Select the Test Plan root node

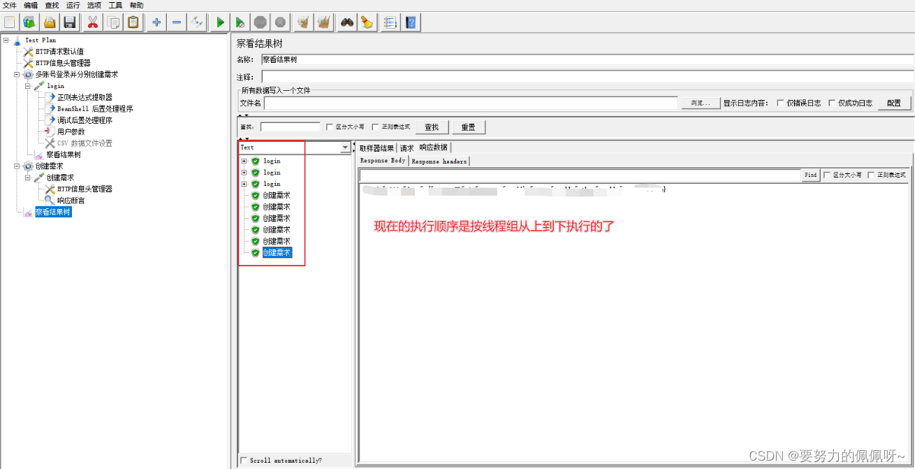(41, 41)
